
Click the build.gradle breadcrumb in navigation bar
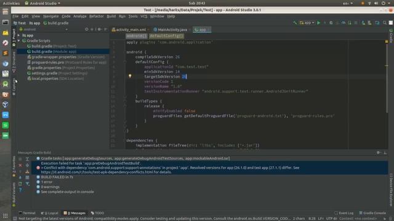56,23
